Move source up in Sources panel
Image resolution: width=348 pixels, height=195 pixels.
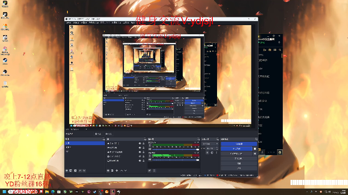121,170
